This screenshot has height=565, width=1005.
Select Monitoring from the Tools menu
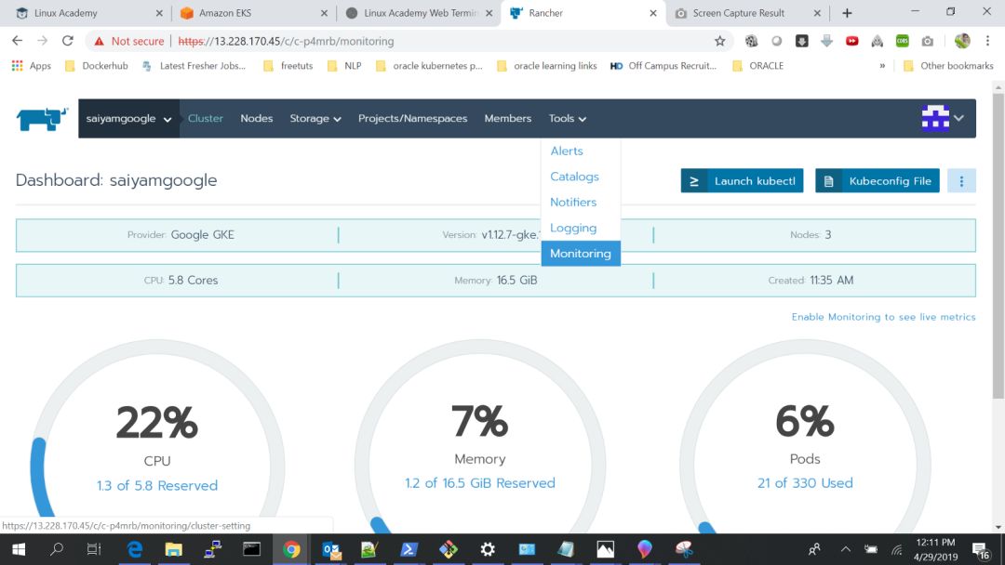pos(581,254)
